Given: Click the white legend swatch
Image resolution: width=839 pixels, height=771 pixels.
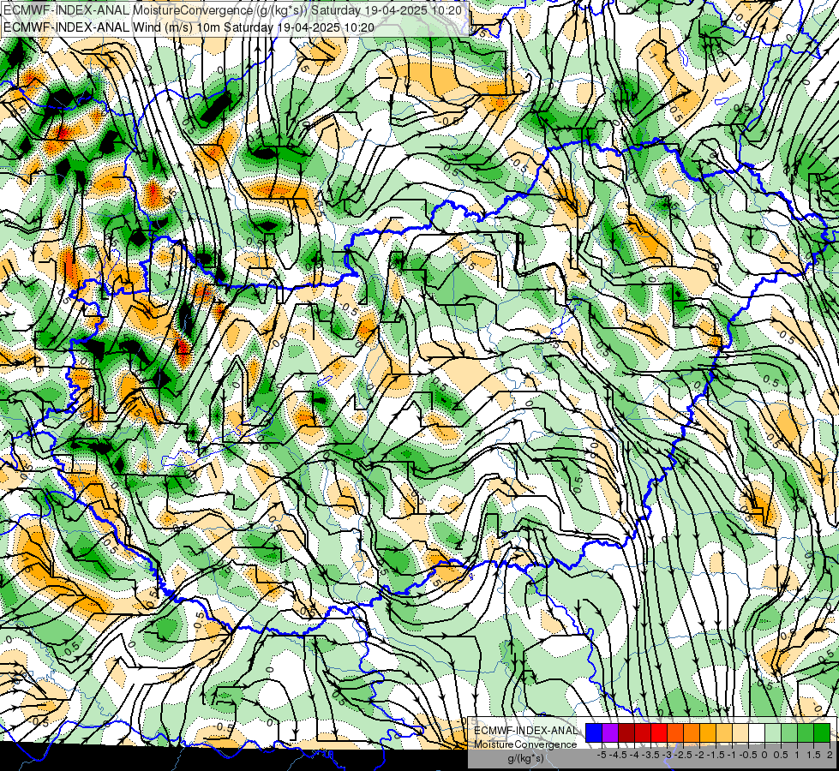Looking at the screenshot, I should tap(757, 733).
